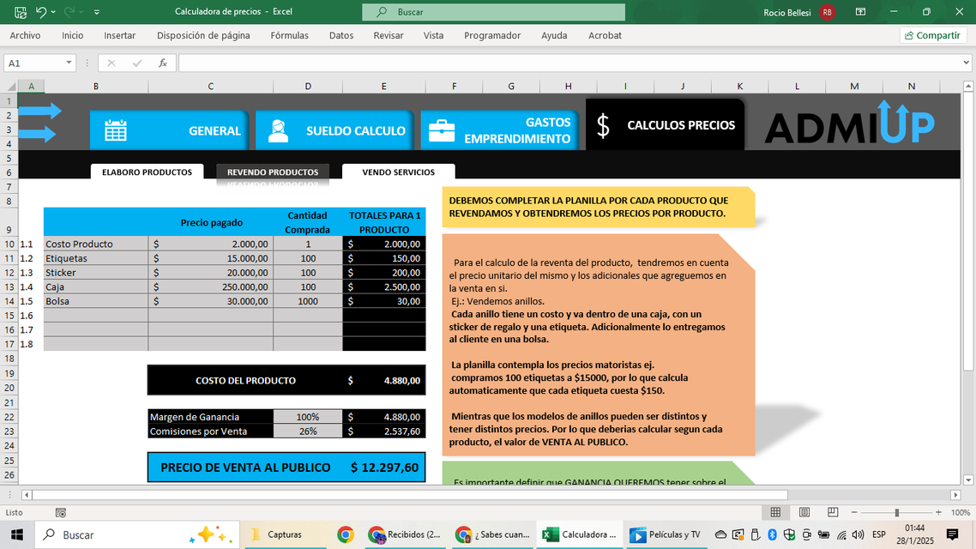Click the macro recording icon in status bar

[61, 512]
